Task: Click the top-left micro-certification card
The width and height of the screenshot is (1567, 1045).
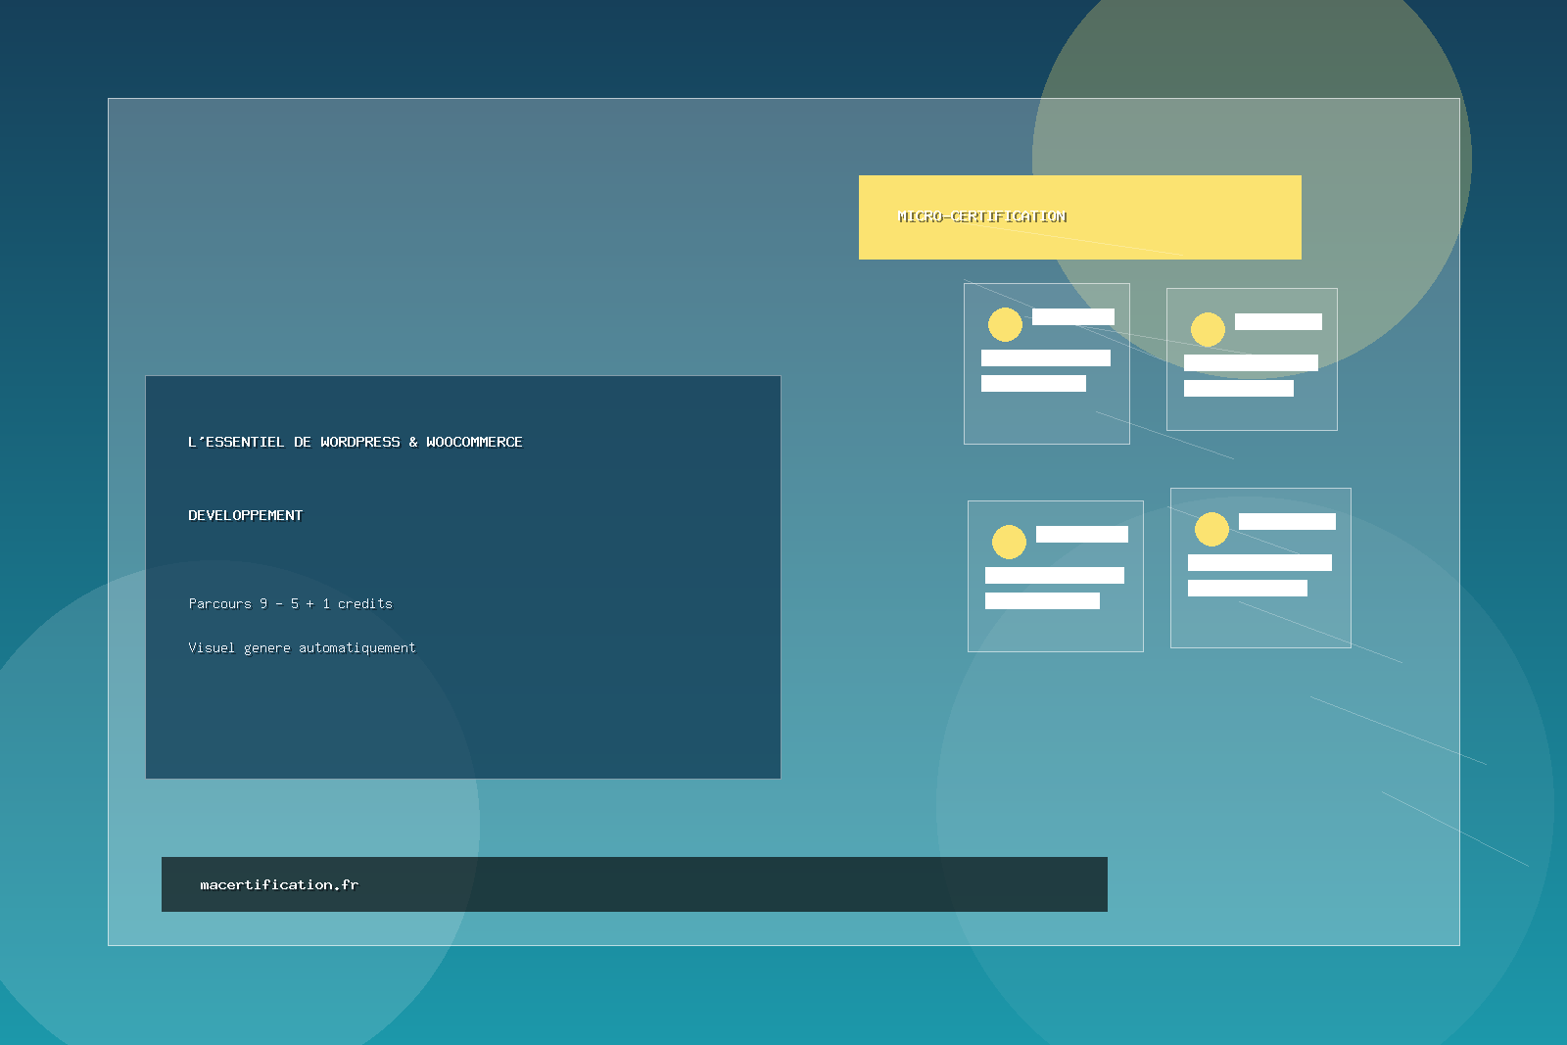Action: tap(1047, 365)
